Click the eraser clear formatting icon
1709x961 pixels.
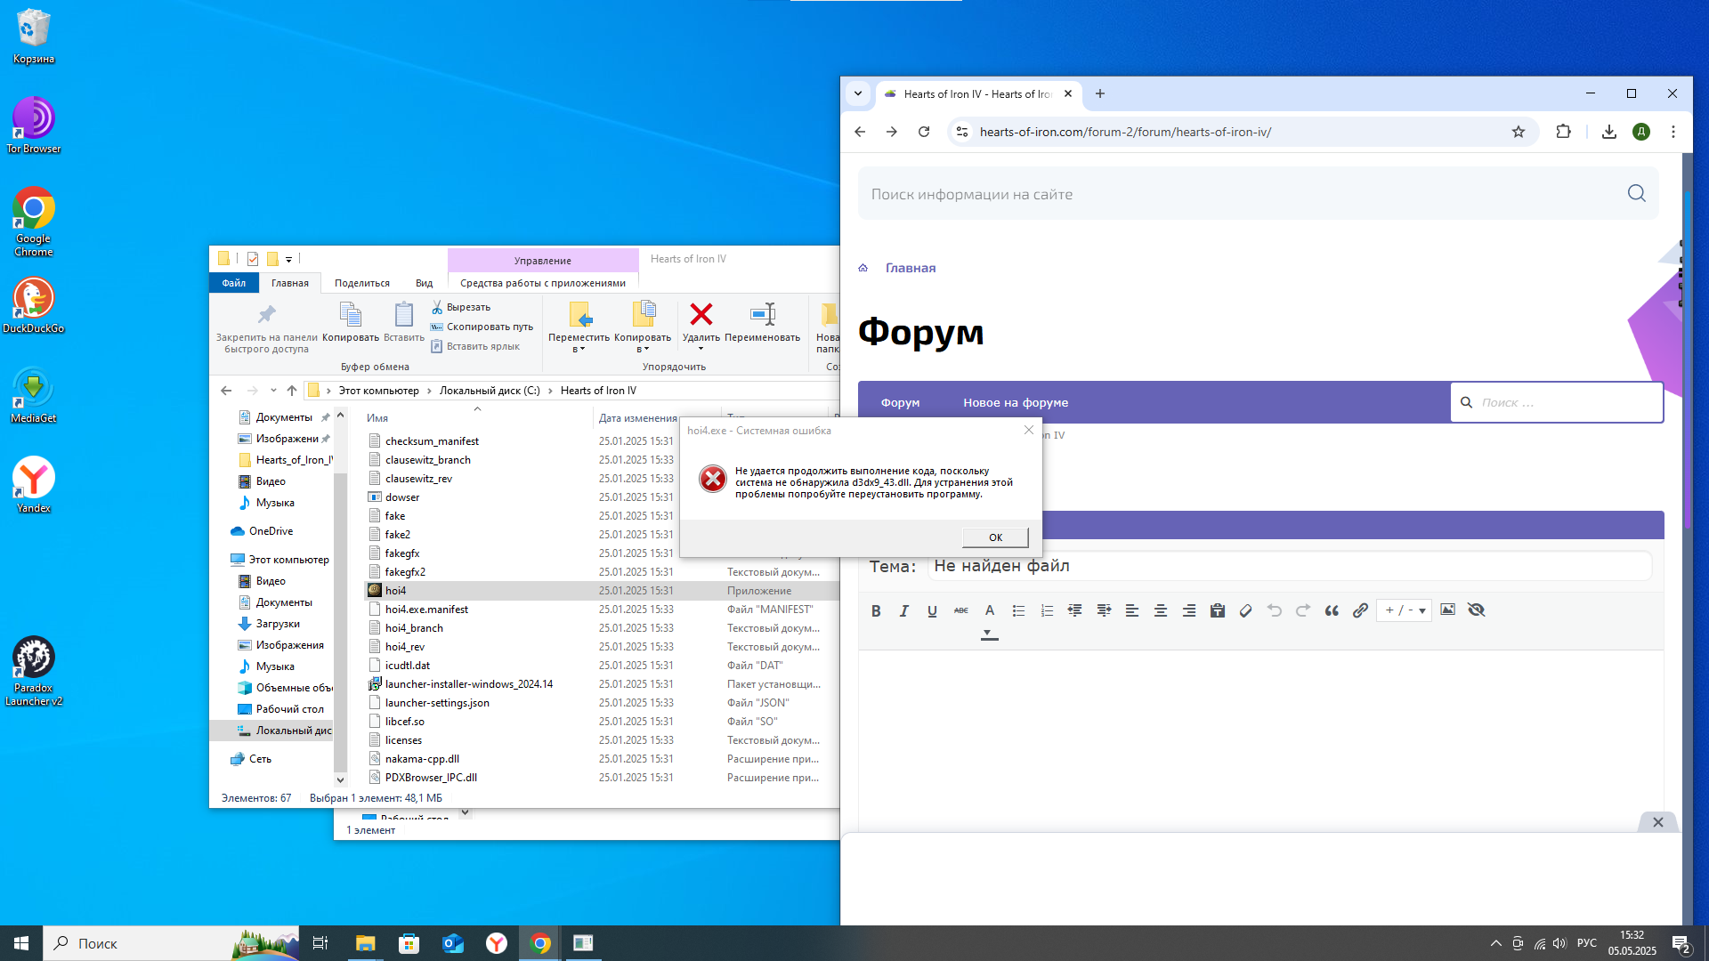[1246, 610]
